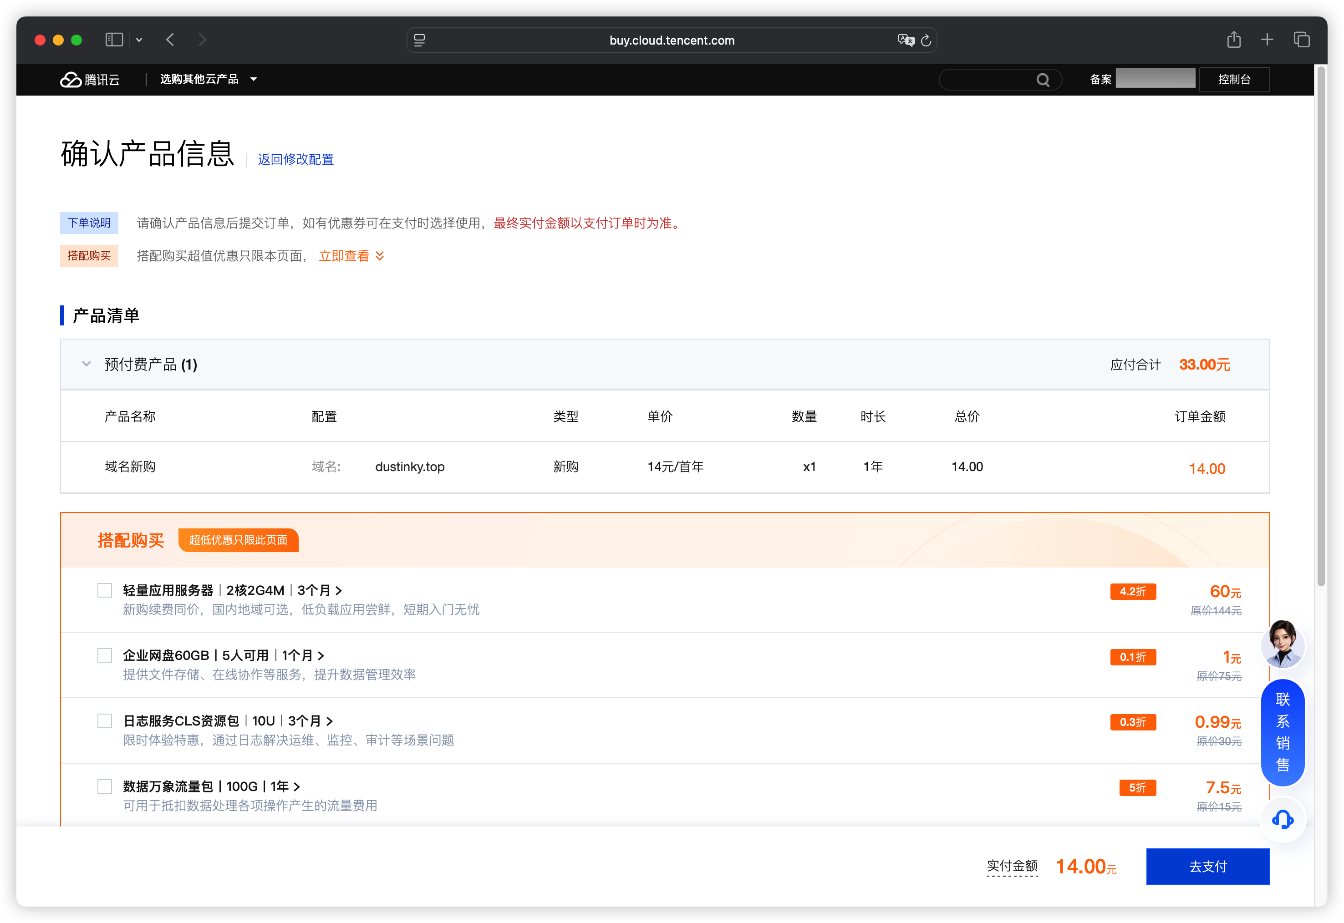
Task: Open the headset customer support icon
Action: 1282,819
